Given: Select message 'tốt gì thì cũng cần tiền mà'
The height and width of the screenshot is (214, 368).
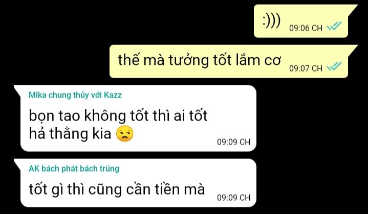Looking at the screenshot, I should click(x=139, y=183).
